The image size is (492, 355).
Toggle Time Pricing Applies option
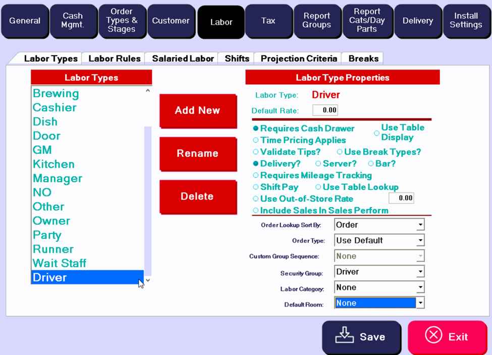click(299, 140)
